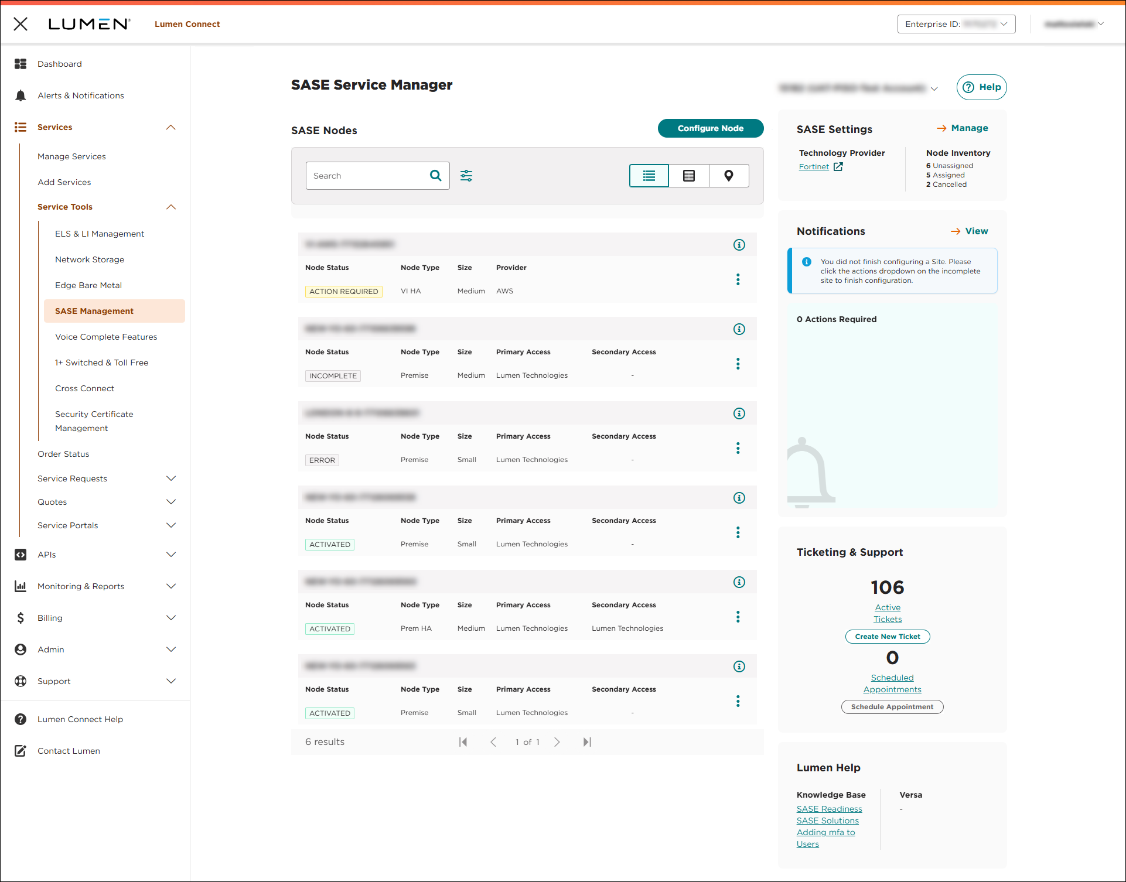
Task: Open SASE Readiness knowledge base link
Action: pos(830,809)
